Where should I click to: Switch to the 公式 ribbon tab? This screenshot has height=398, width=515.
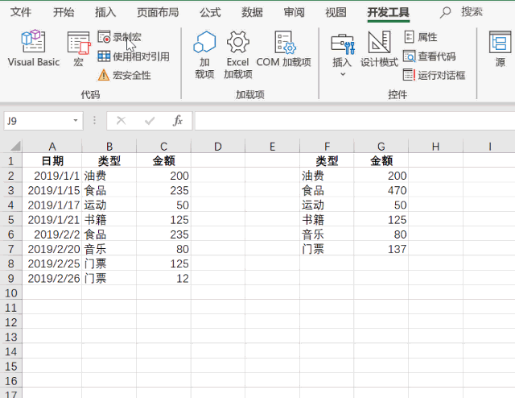point(210,13)
